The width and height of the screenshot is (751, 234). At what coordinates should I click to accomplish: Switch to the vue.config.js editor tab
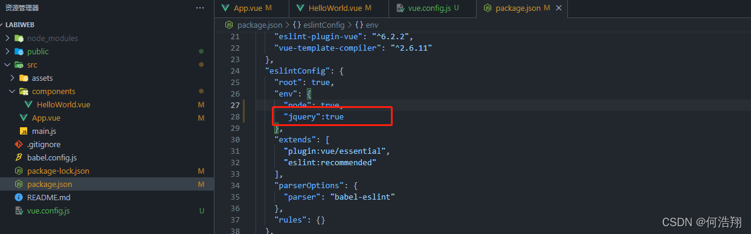click(432, 8)
